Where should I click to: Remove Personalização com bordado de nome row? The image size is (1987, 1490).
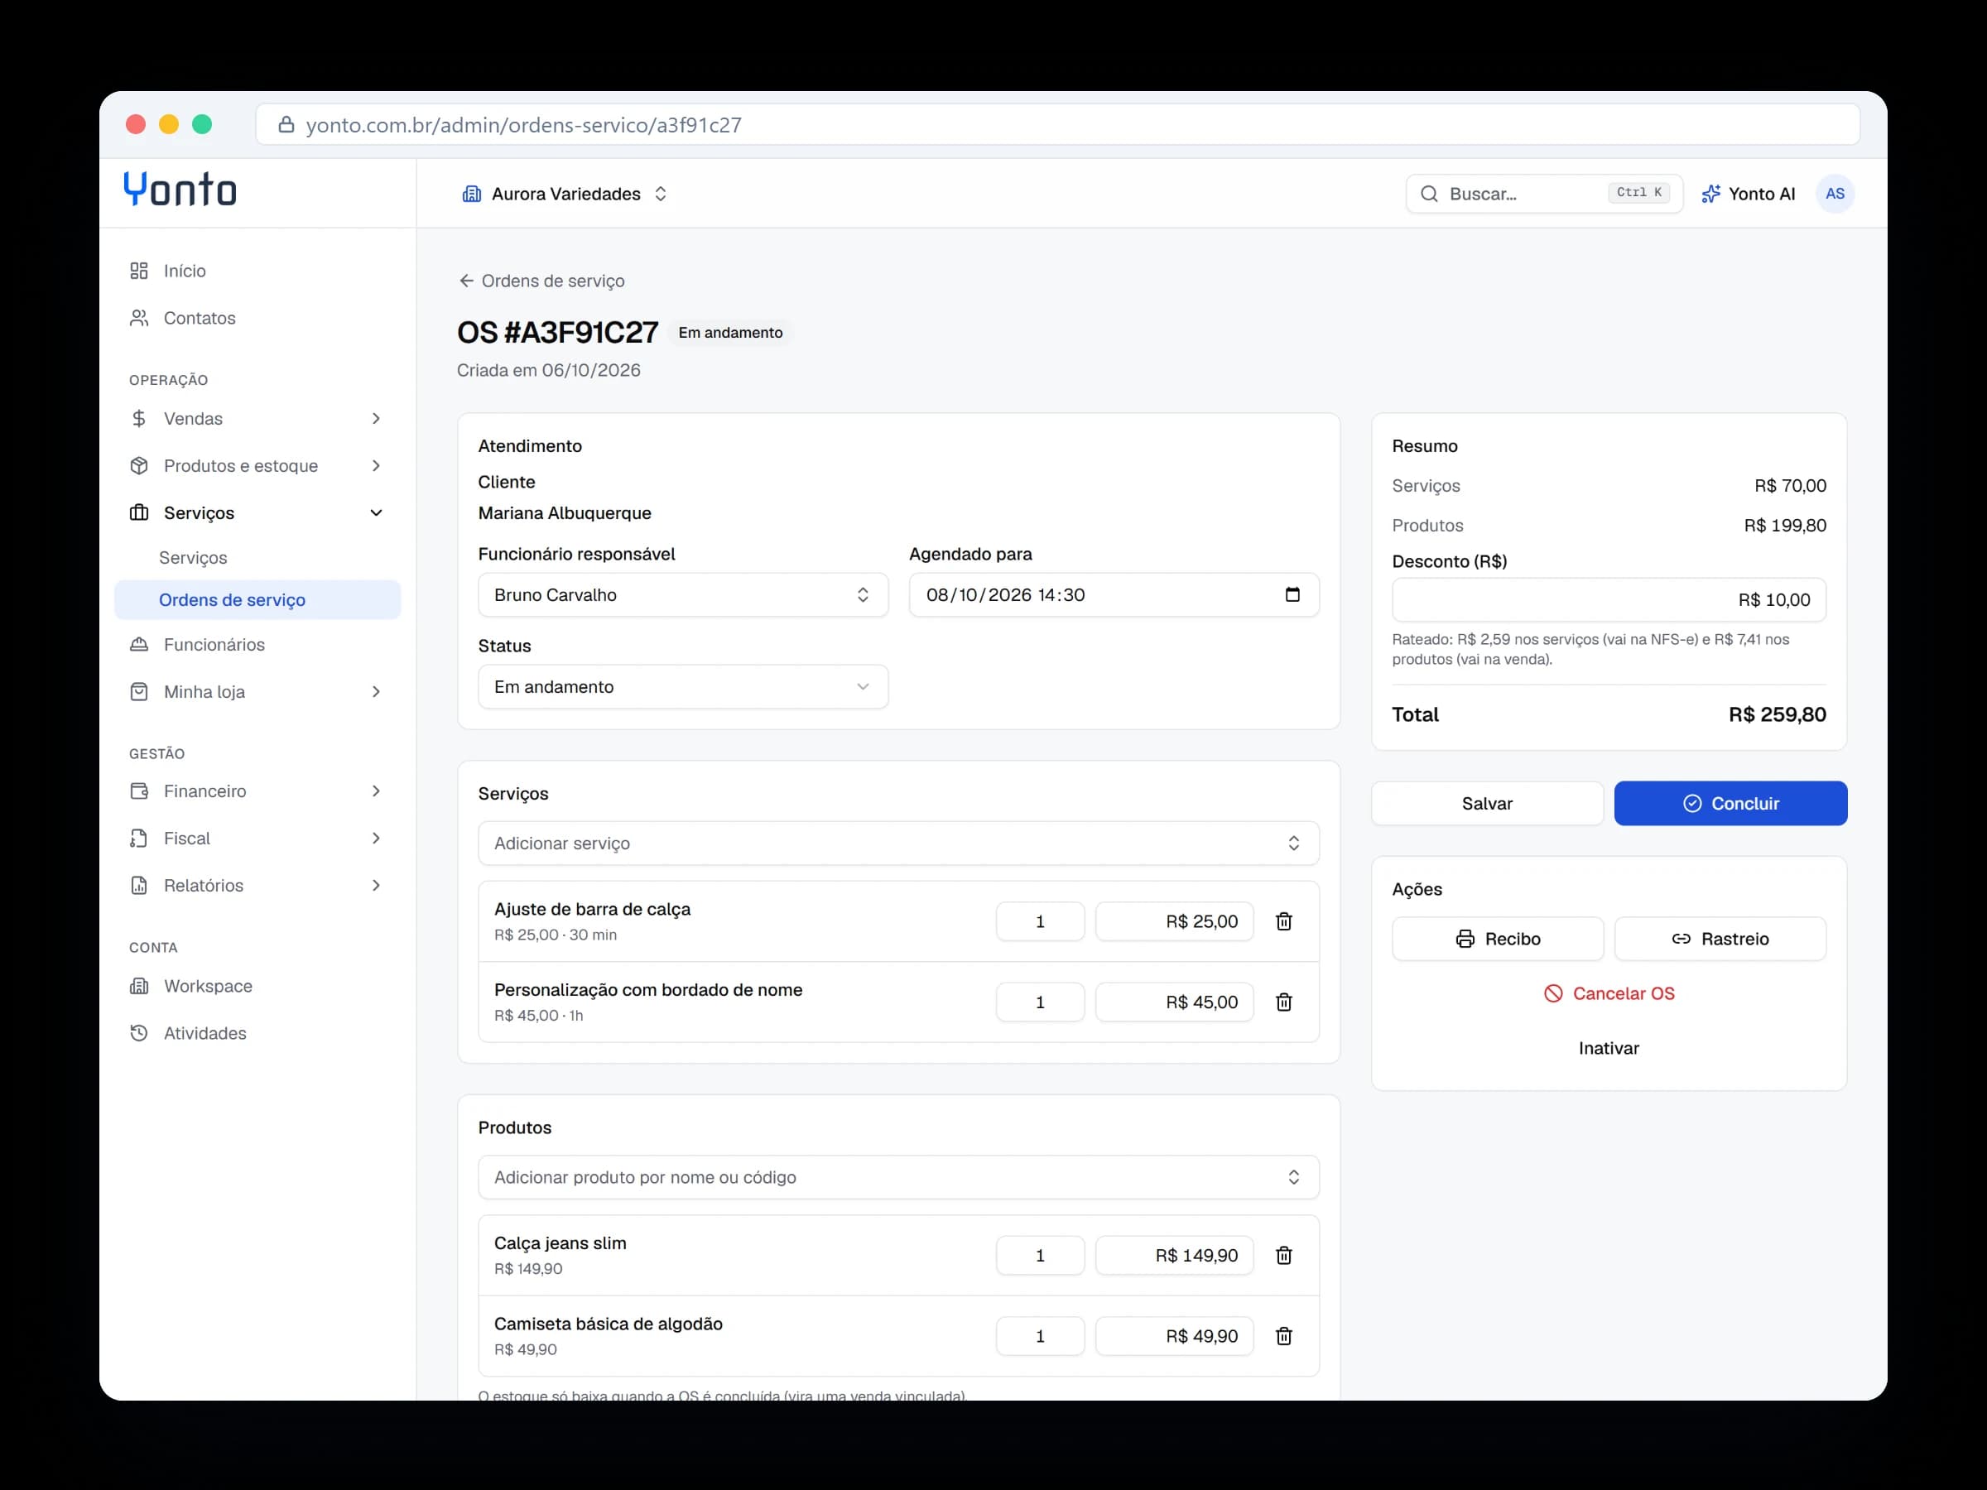coord(1283,1002)
